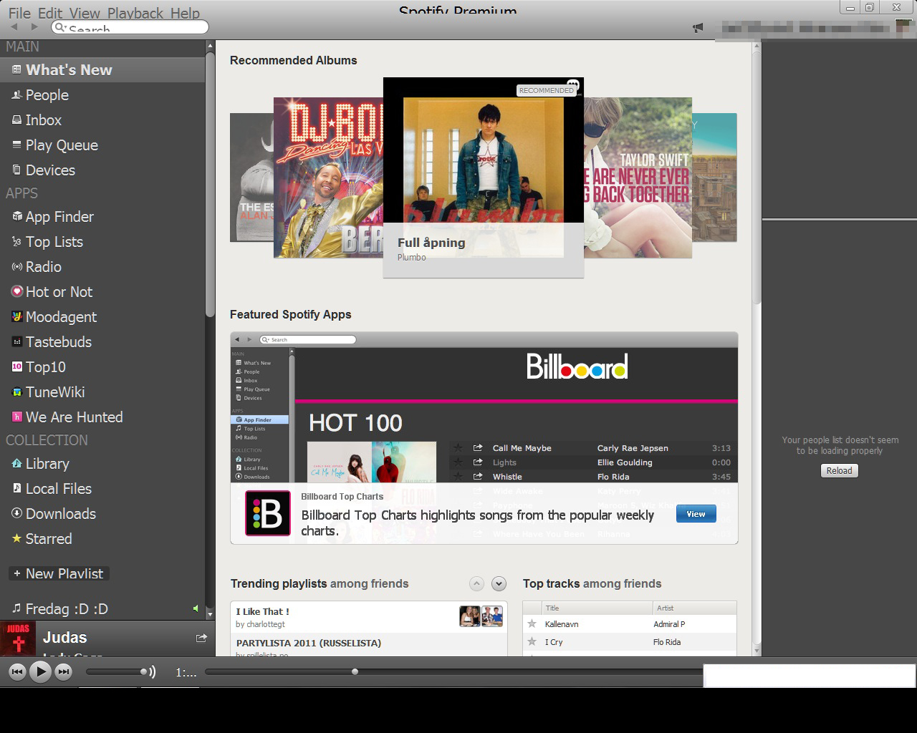This screenshot has width=917, height=733.
Task: Click the Top10 app icon
Action: pyautogui.click(x=17, y=366)
